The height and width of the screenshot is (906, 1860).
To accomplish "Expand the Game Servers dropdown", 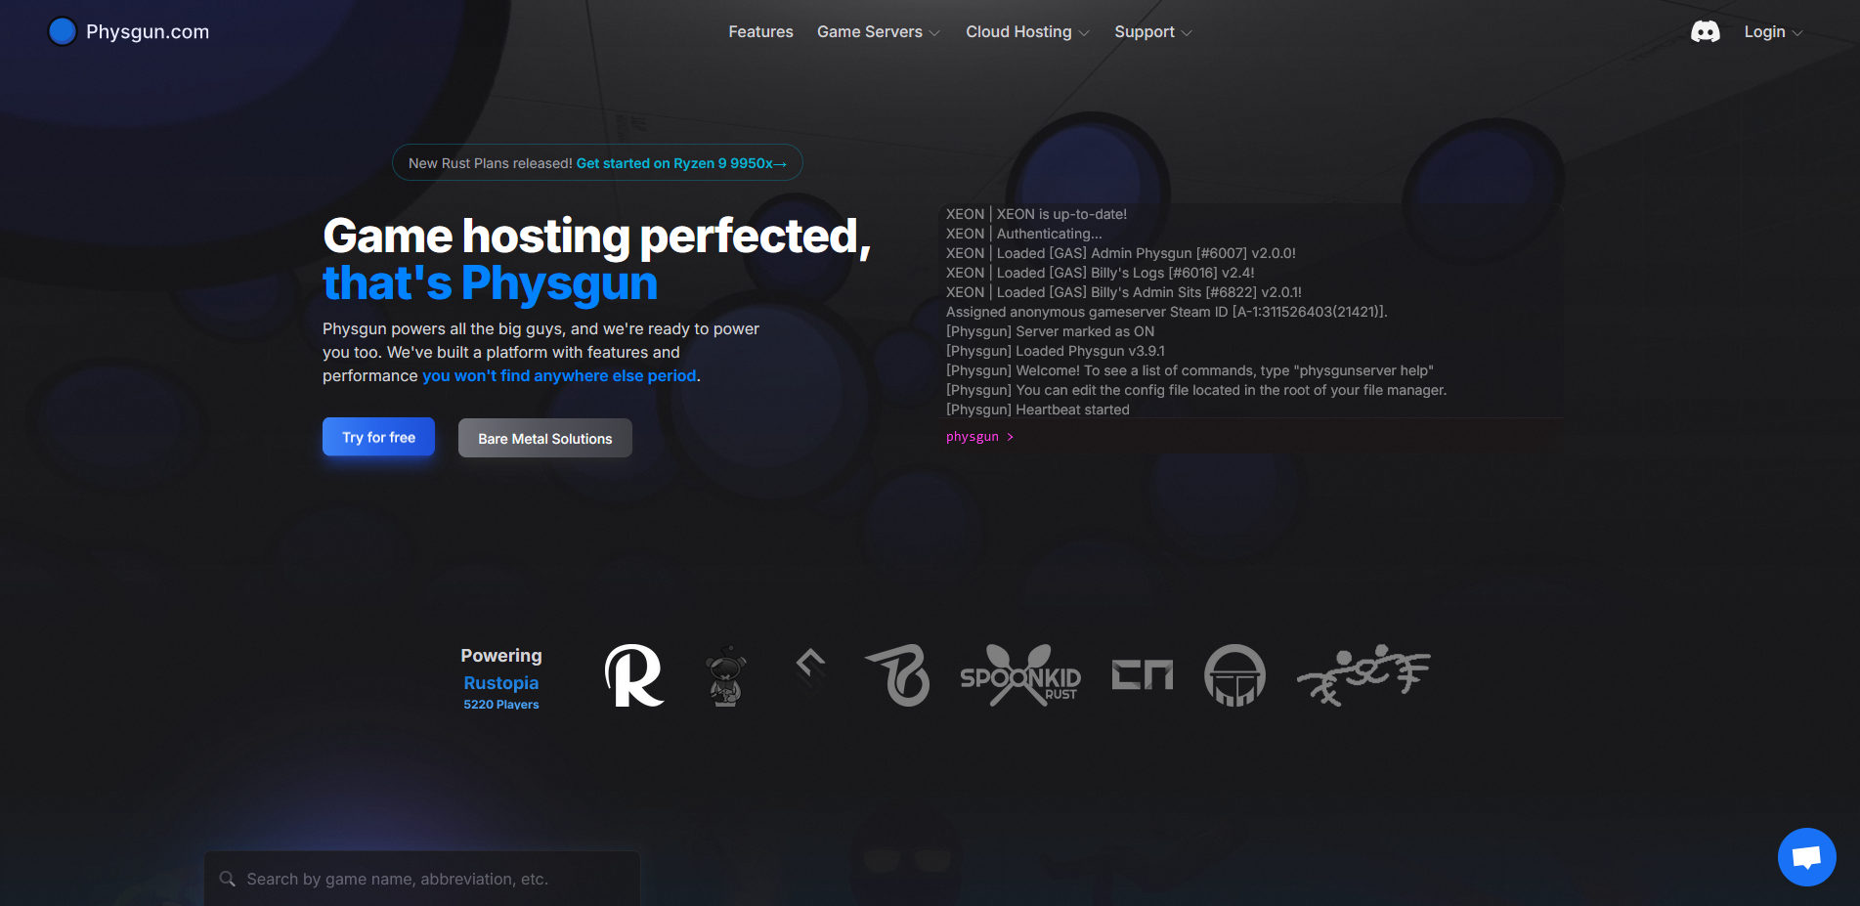I will click(x=869, y=31).
